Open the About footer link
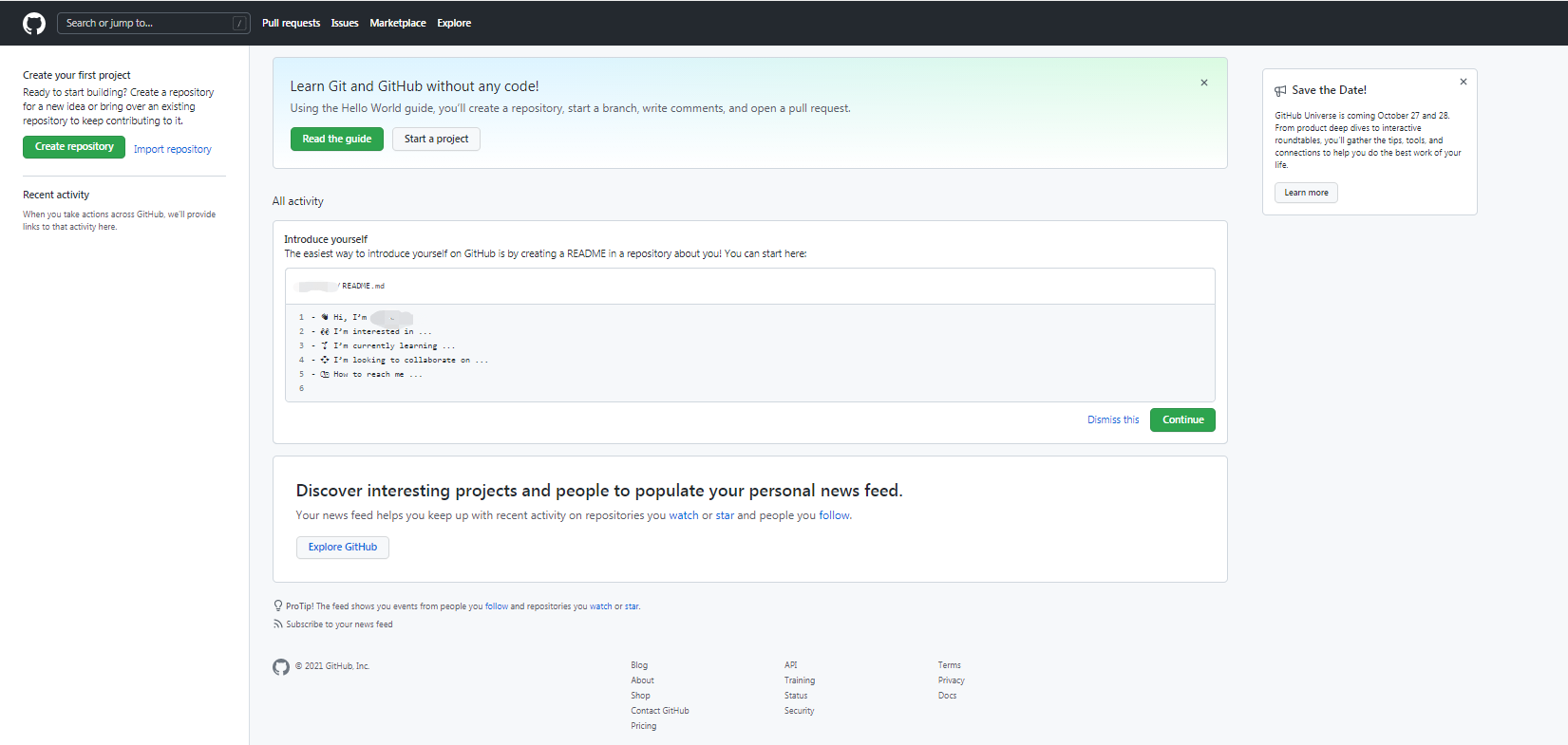The image size is (1568, 745). click(642, 680)
